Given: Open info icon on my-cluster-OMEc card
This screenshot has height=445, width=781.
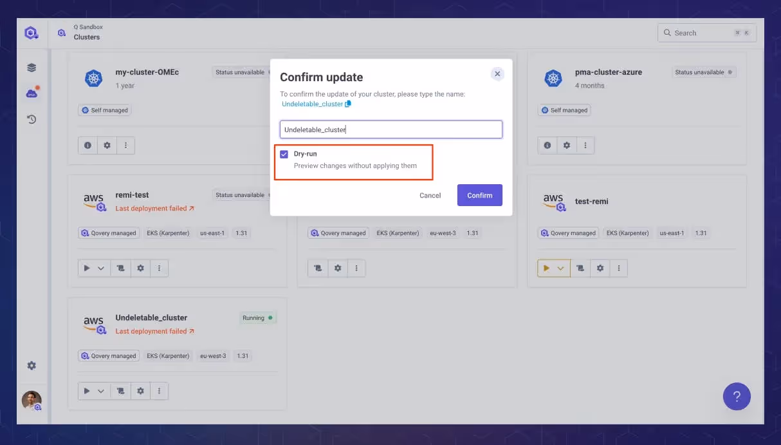Looking at the screenshot, I should (87, 146).
